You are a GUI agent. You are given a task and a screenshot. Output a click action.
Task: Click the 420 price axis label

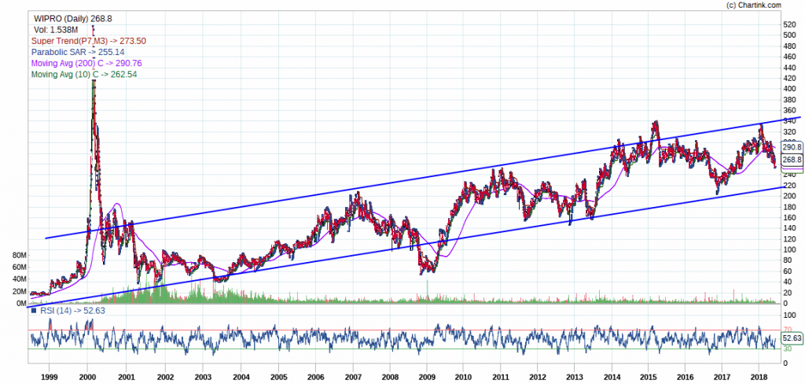point(788,78)
